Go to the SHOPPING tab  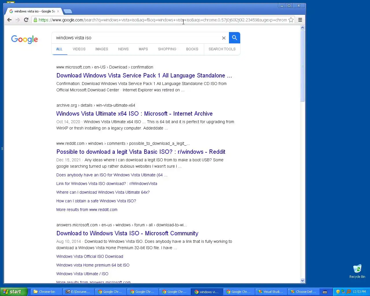tap(167, 49)
